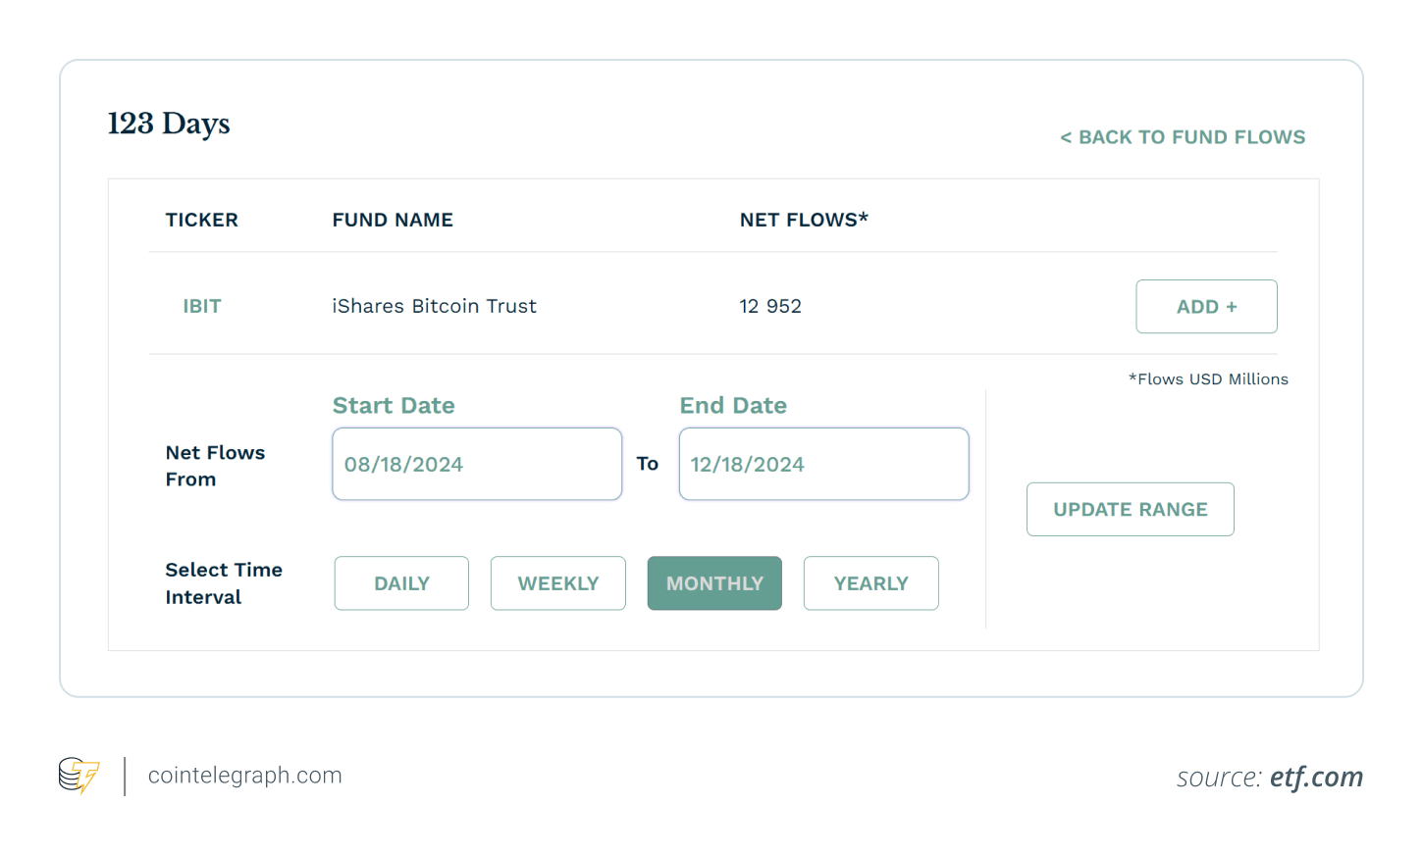Select the 12 952 net flows value
Image resolution: width=1423 pixels, height=855 pixels.
coord(770,306)
